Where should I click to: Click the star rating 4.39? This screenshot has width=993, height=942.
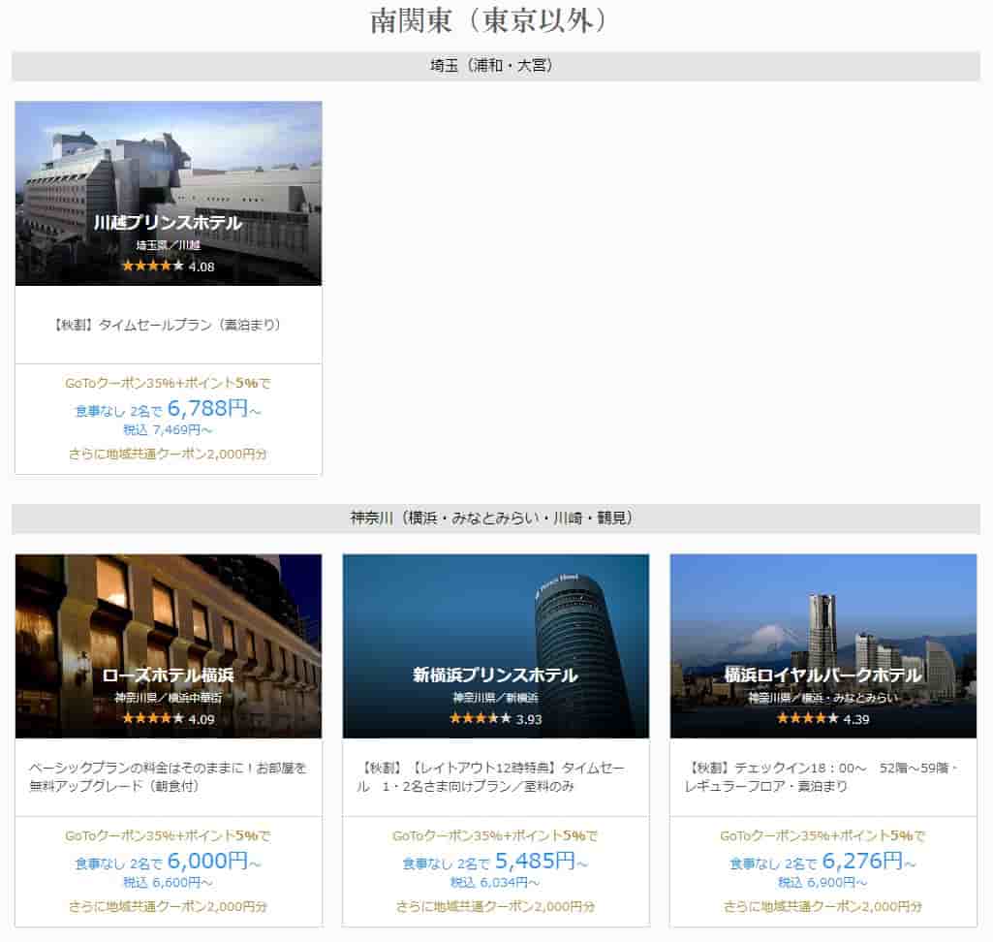click(822, 719)
